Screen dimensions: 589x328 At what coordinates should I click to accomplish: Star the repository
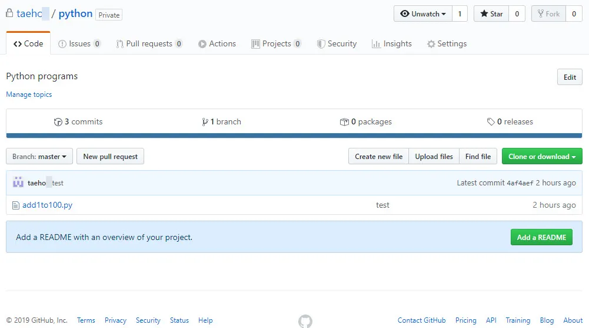(491, 14)
